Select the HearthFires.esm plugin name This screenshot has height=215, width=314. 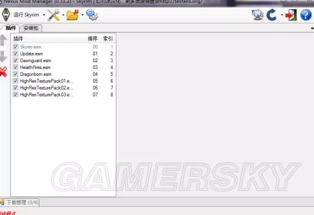pos(35,67)
